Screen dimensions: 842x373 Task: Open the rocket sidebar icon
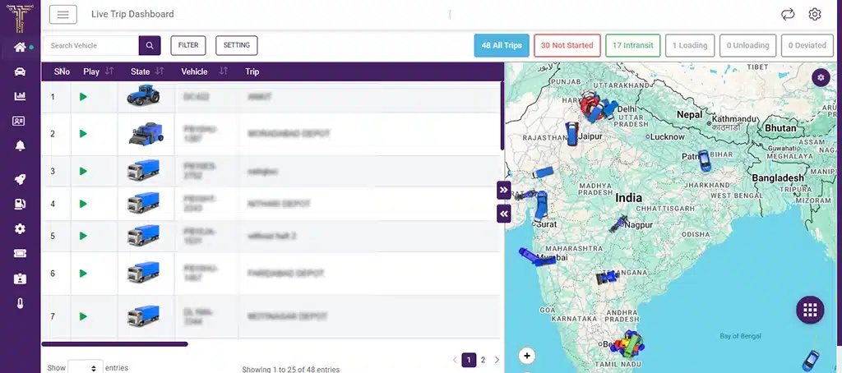point(20,179)
